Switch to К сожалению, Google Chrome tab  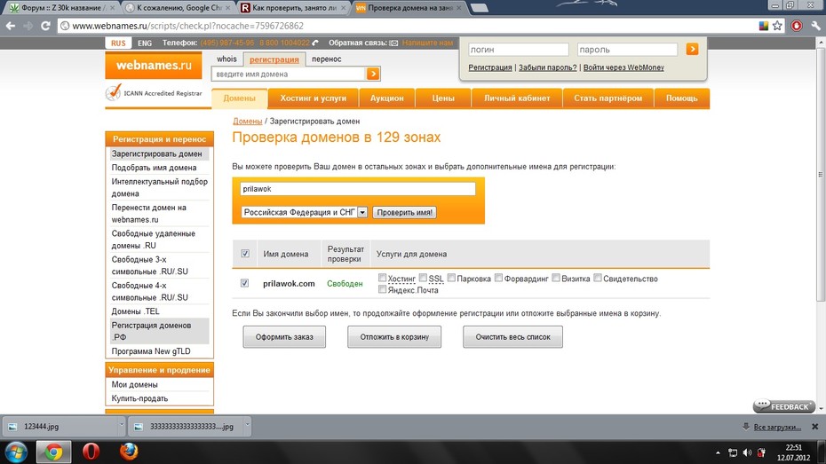point(179,8)
